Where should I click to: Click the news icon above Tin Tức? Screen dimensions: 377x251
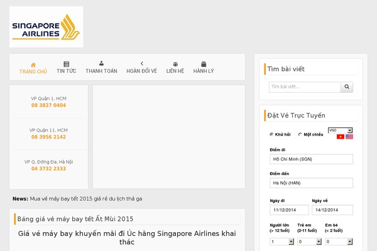67,64
